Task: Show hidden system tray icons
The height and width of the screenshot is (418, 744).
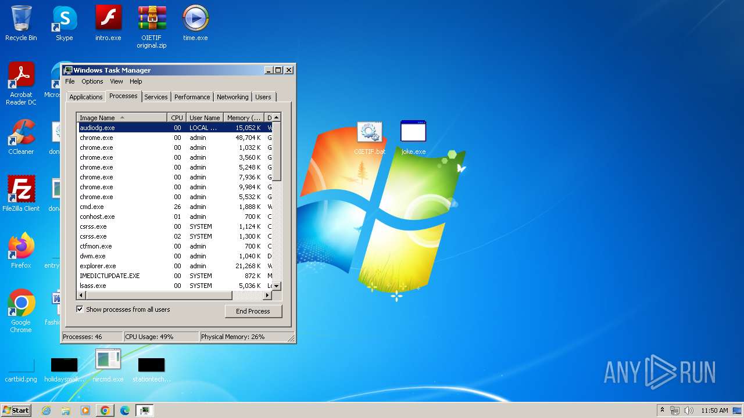Action: pos(662,410)
